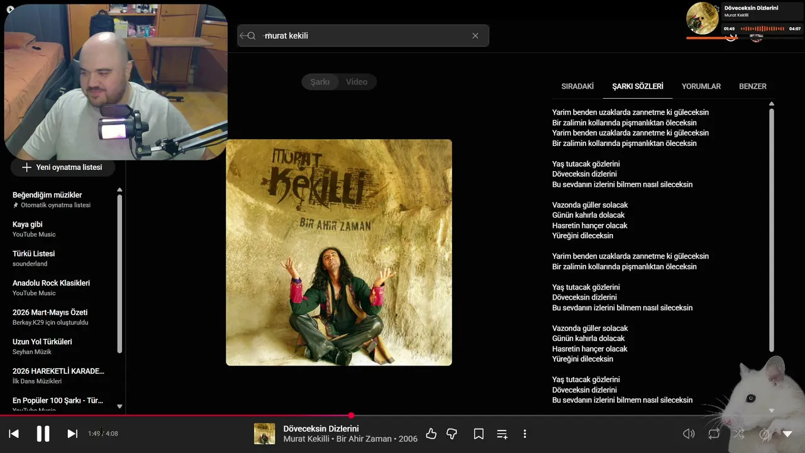Click lyric line 'Yüreğini dileceksin' first verse

click(x=582, y=236)
